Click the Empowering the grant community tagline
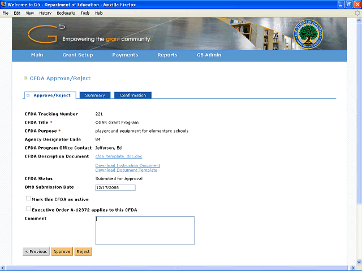The width and height of the screenshot is (362, 271). [107, 39]
